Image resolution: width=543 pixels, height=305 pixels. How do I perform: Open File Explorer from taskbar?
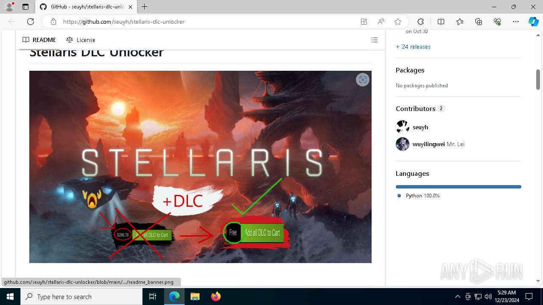coord(195,297)
